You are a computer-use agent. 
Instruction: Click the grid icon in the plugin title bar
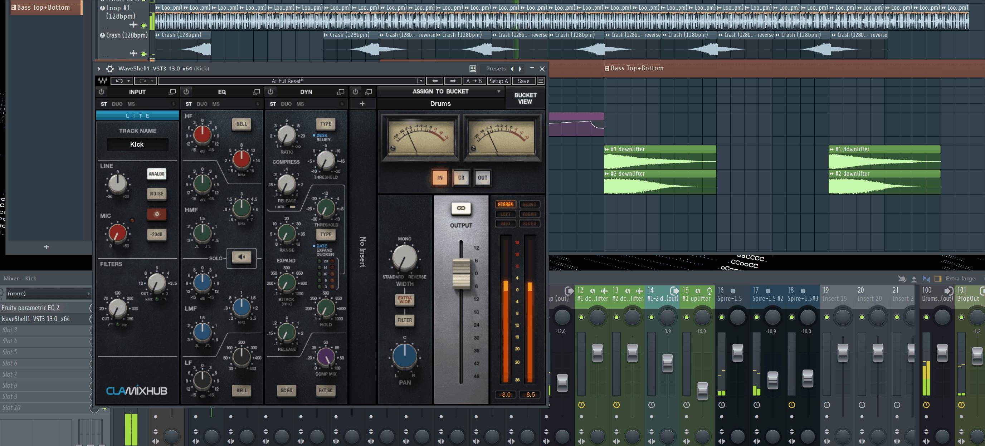click(x=473, y=69)
